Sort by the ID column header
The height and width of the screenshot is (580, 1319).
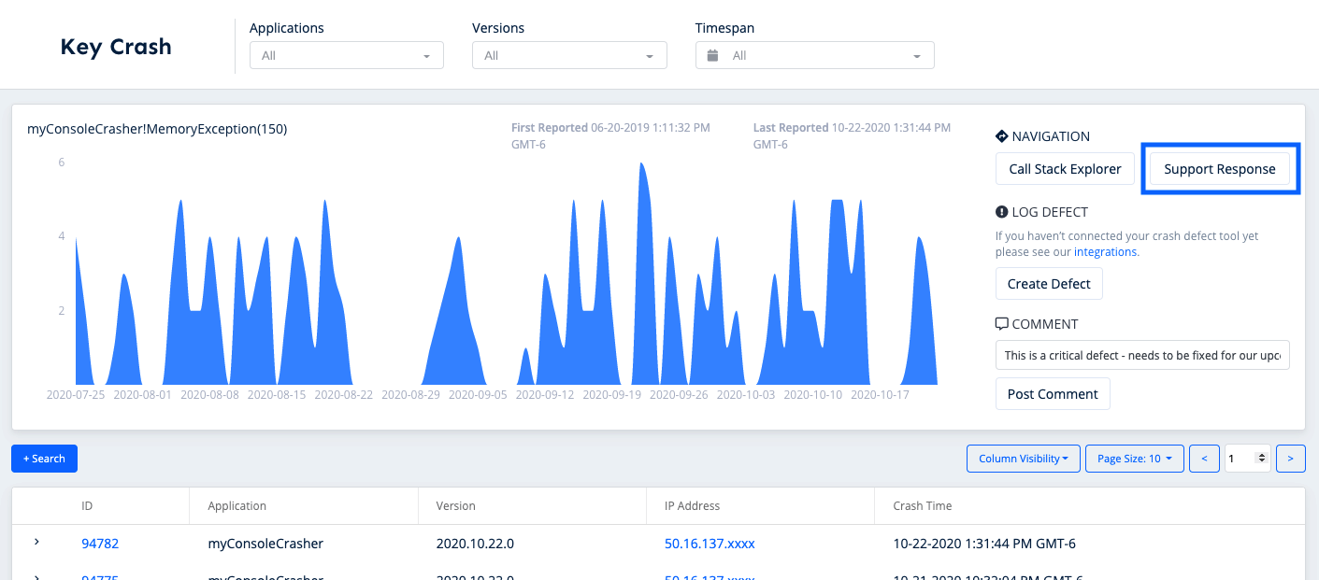(x=87, y=506)
